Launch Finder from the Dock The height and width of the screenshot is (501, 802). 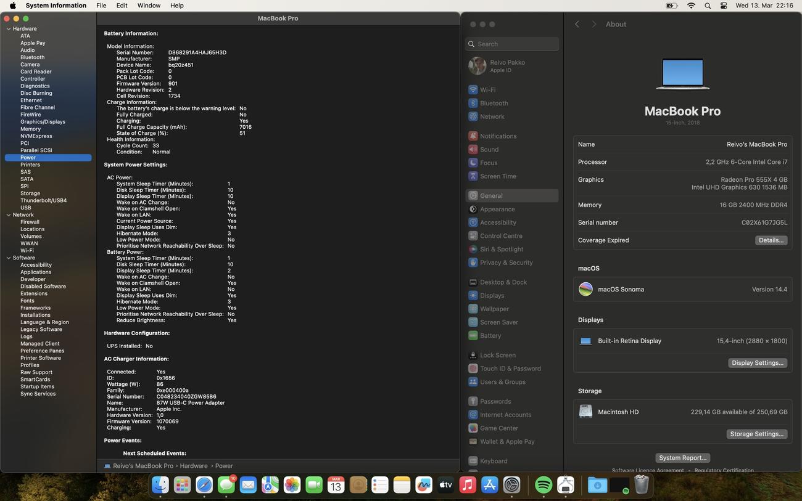click(x=160, y=486)
